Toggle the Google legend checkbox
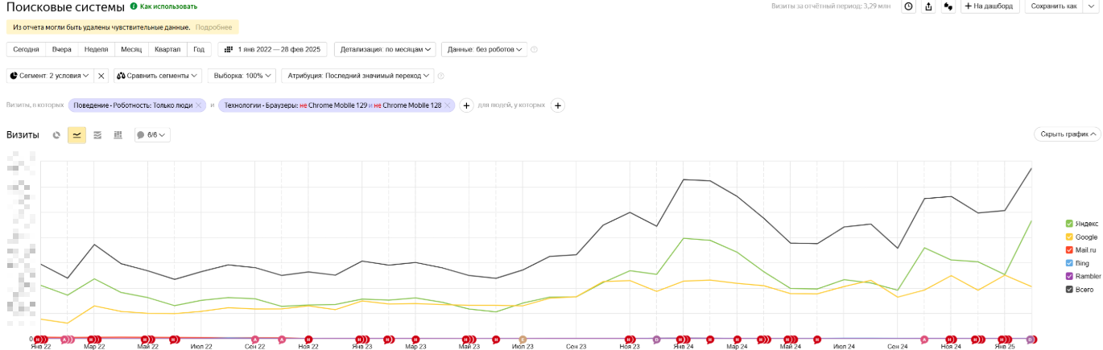The image size is (1103, 350). [x=1069, y=237]
